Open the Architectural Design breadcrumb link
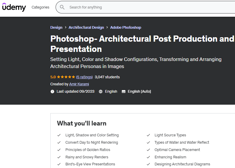The image size is (235, 168). pos(86,28)
